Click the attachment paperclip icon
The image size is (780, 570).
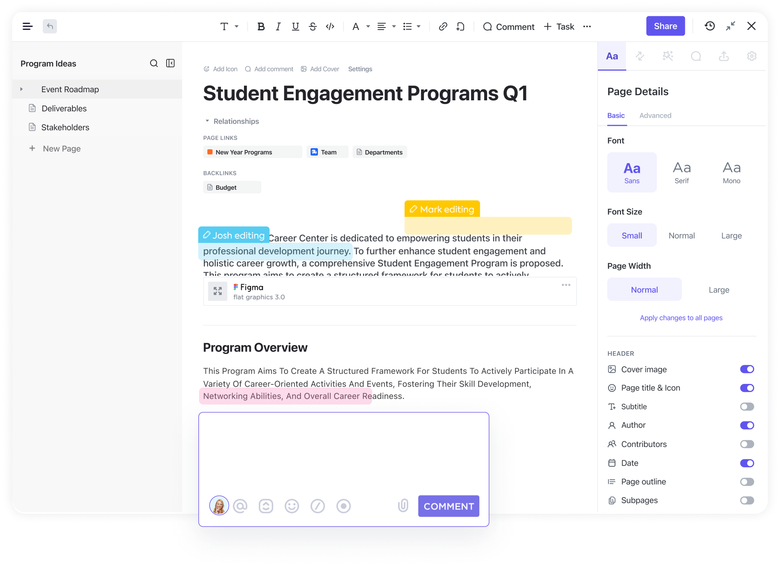coord(403,506)
